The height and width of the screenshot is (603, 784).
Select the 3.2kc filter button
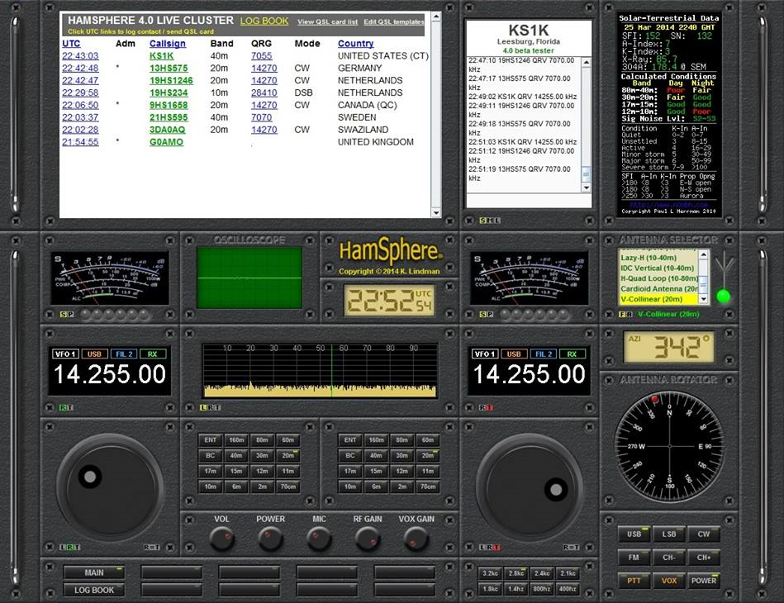click(490, 573)
